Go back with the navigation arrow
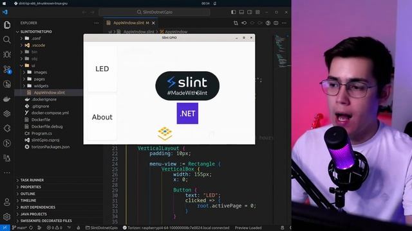 [84, 12]
